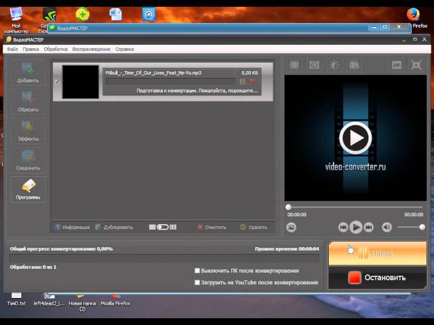
Task: Uncheck the Pitbull mp3 file checkbox
Action: 57,82
